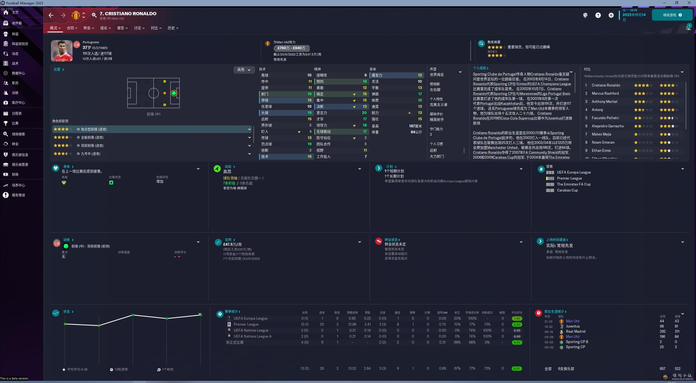This screenshot has height=383, width=696.
Task: Open the 概况 overview tab menu
Action: pos(55,28)
